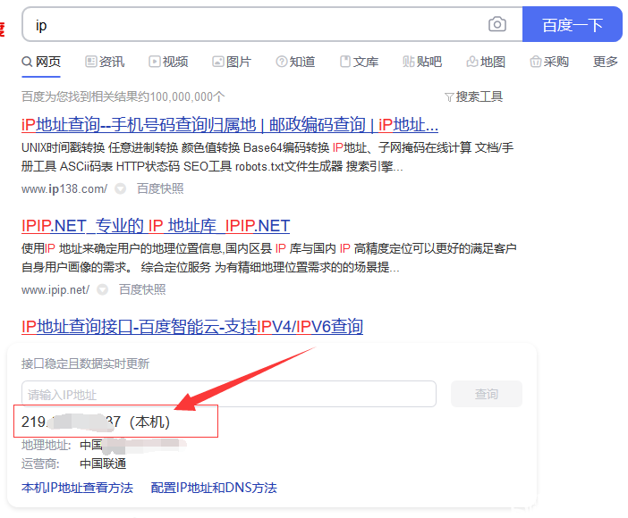The width and height of the screenshot is (628, 518).
Task: Open the IPIP.NET 专业的 IP 地址库 result
Action: (x=156, y=226)
